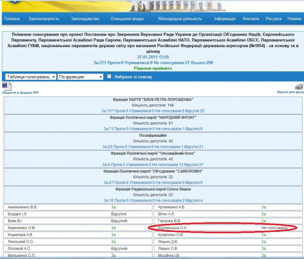Click 'Зберегти в форматі RTF' link
The height and width of the screenshot is (259, 304).
coord(21,93)
